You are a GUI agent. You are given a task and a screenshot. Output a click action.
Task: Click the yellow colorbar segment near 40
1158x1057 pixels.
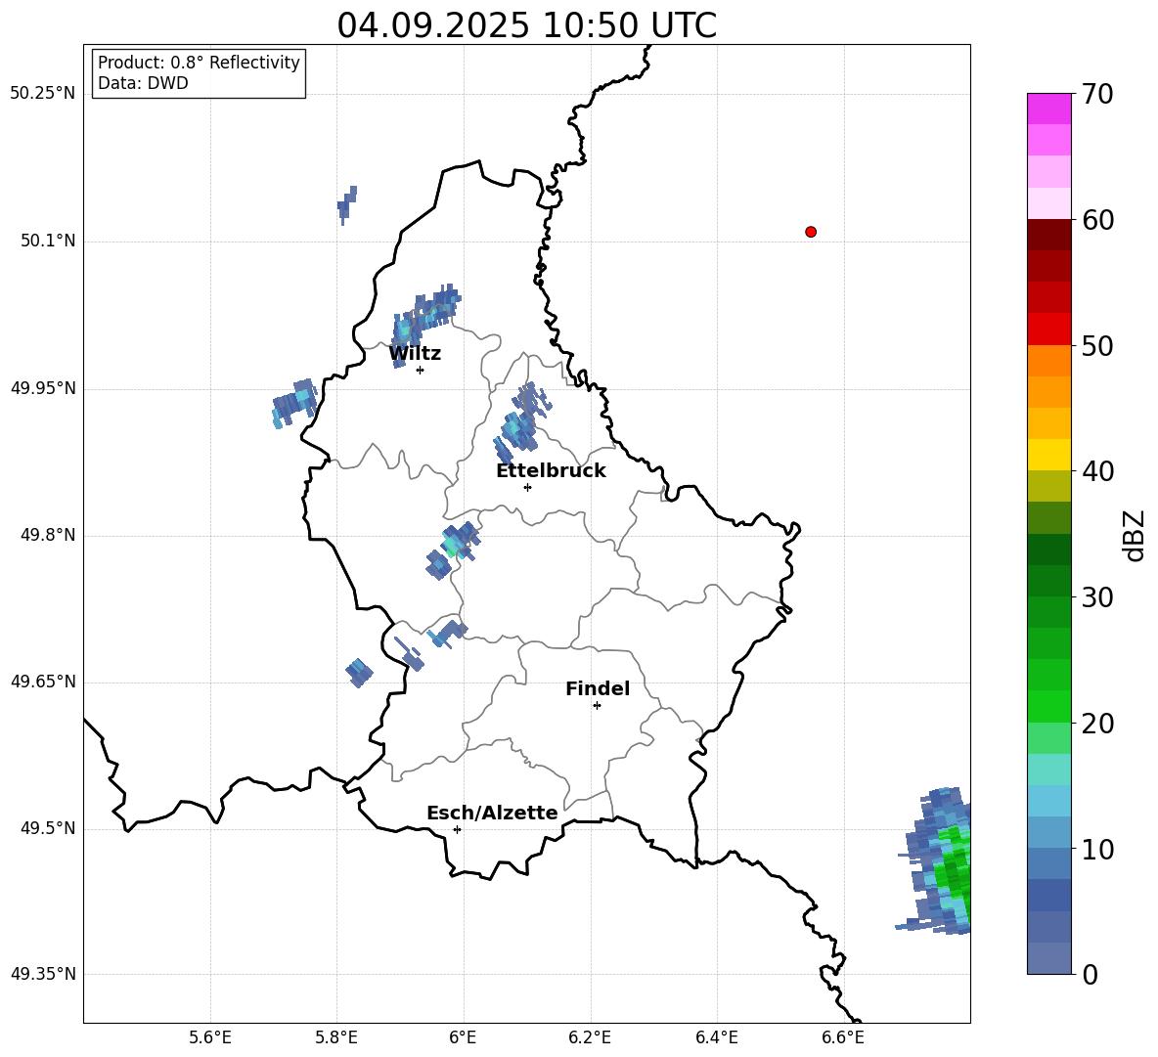click(1049, 455)
